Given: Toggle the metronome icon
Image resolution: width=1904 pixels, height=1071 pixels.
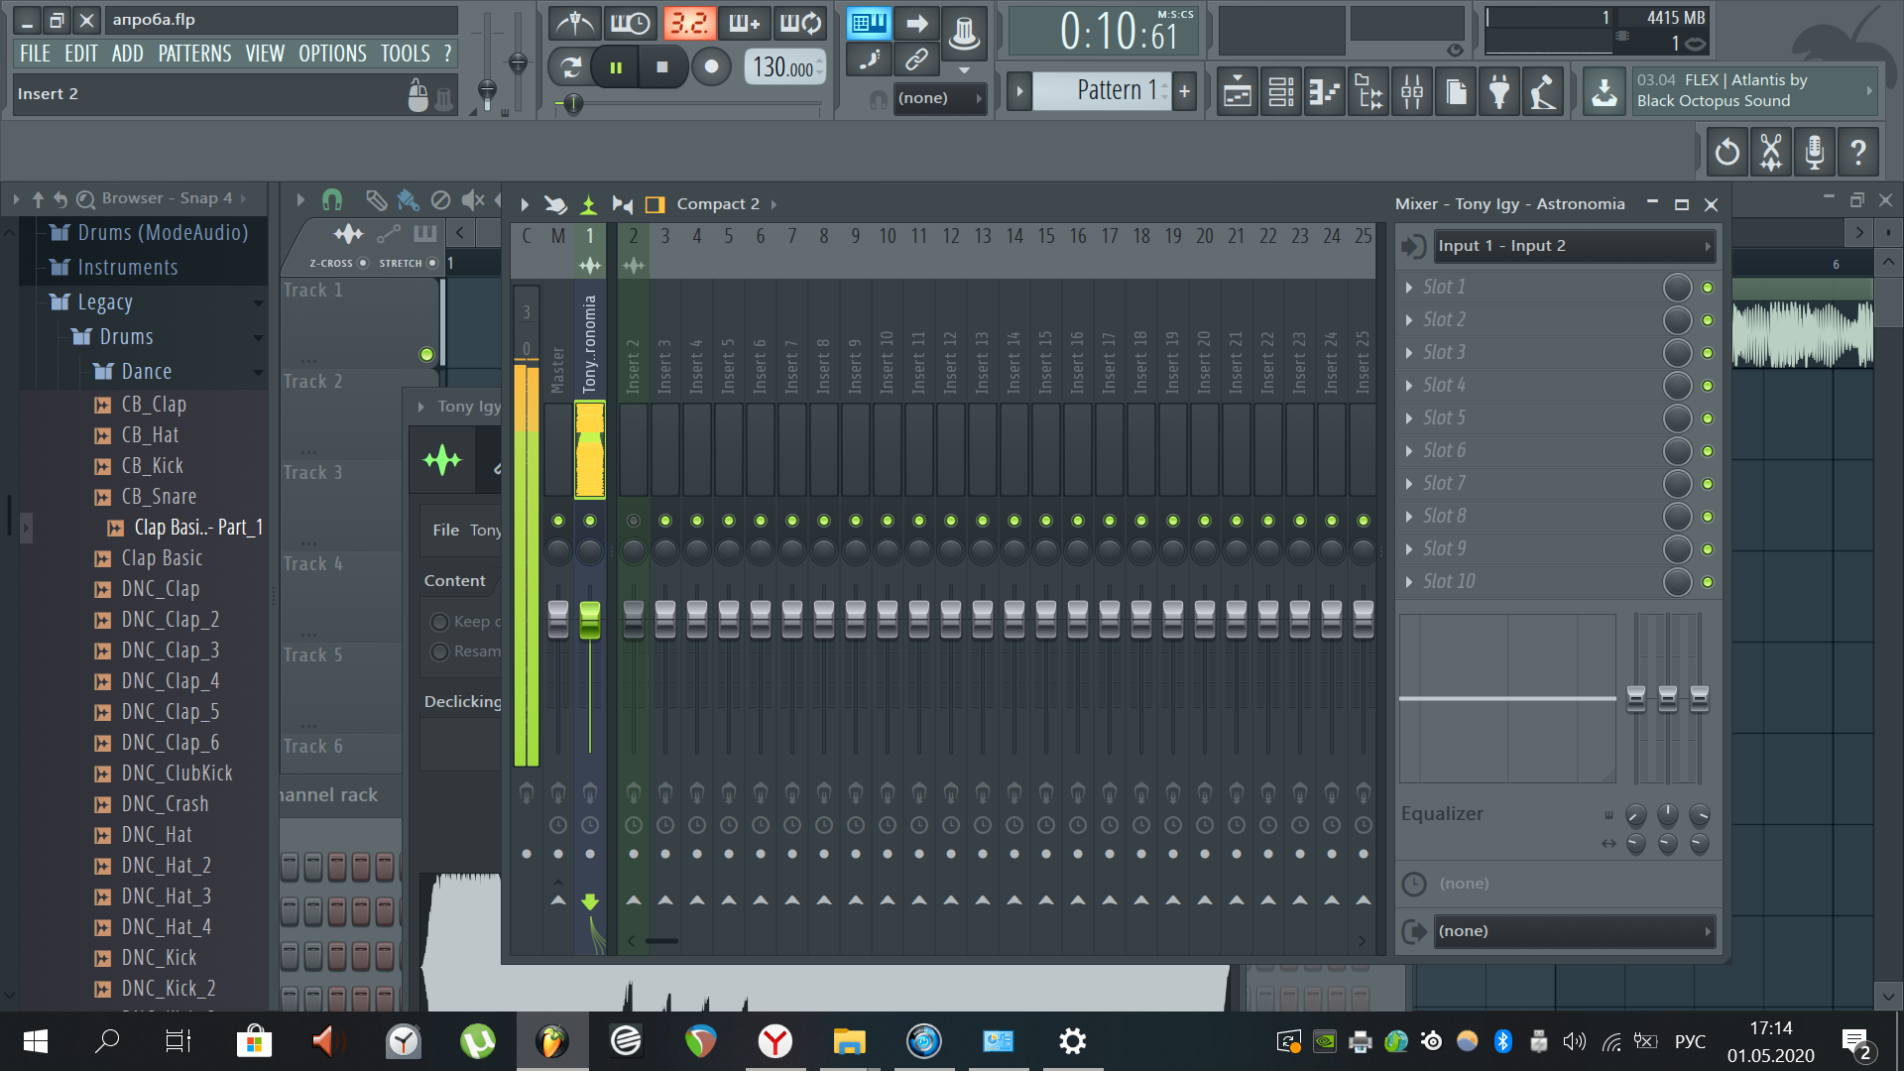Looking at the screenshot, I should point(574,22).
